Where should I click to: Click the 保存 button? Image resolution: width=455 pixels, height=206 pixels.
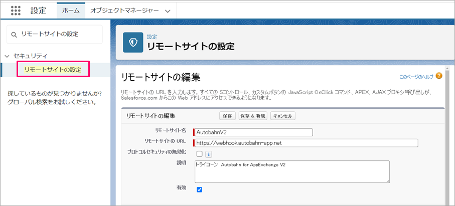click(x=228, y=116)
